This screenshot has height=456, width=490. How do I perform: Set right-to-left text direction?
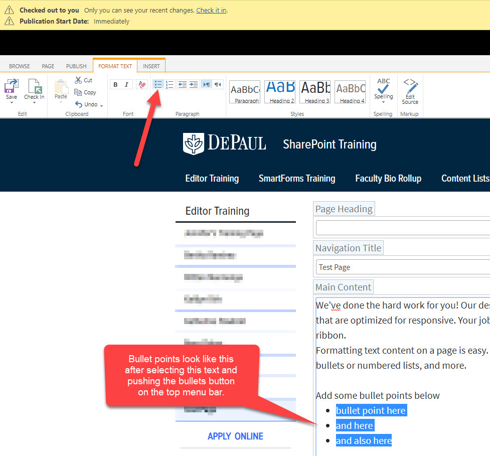point(218,84)
